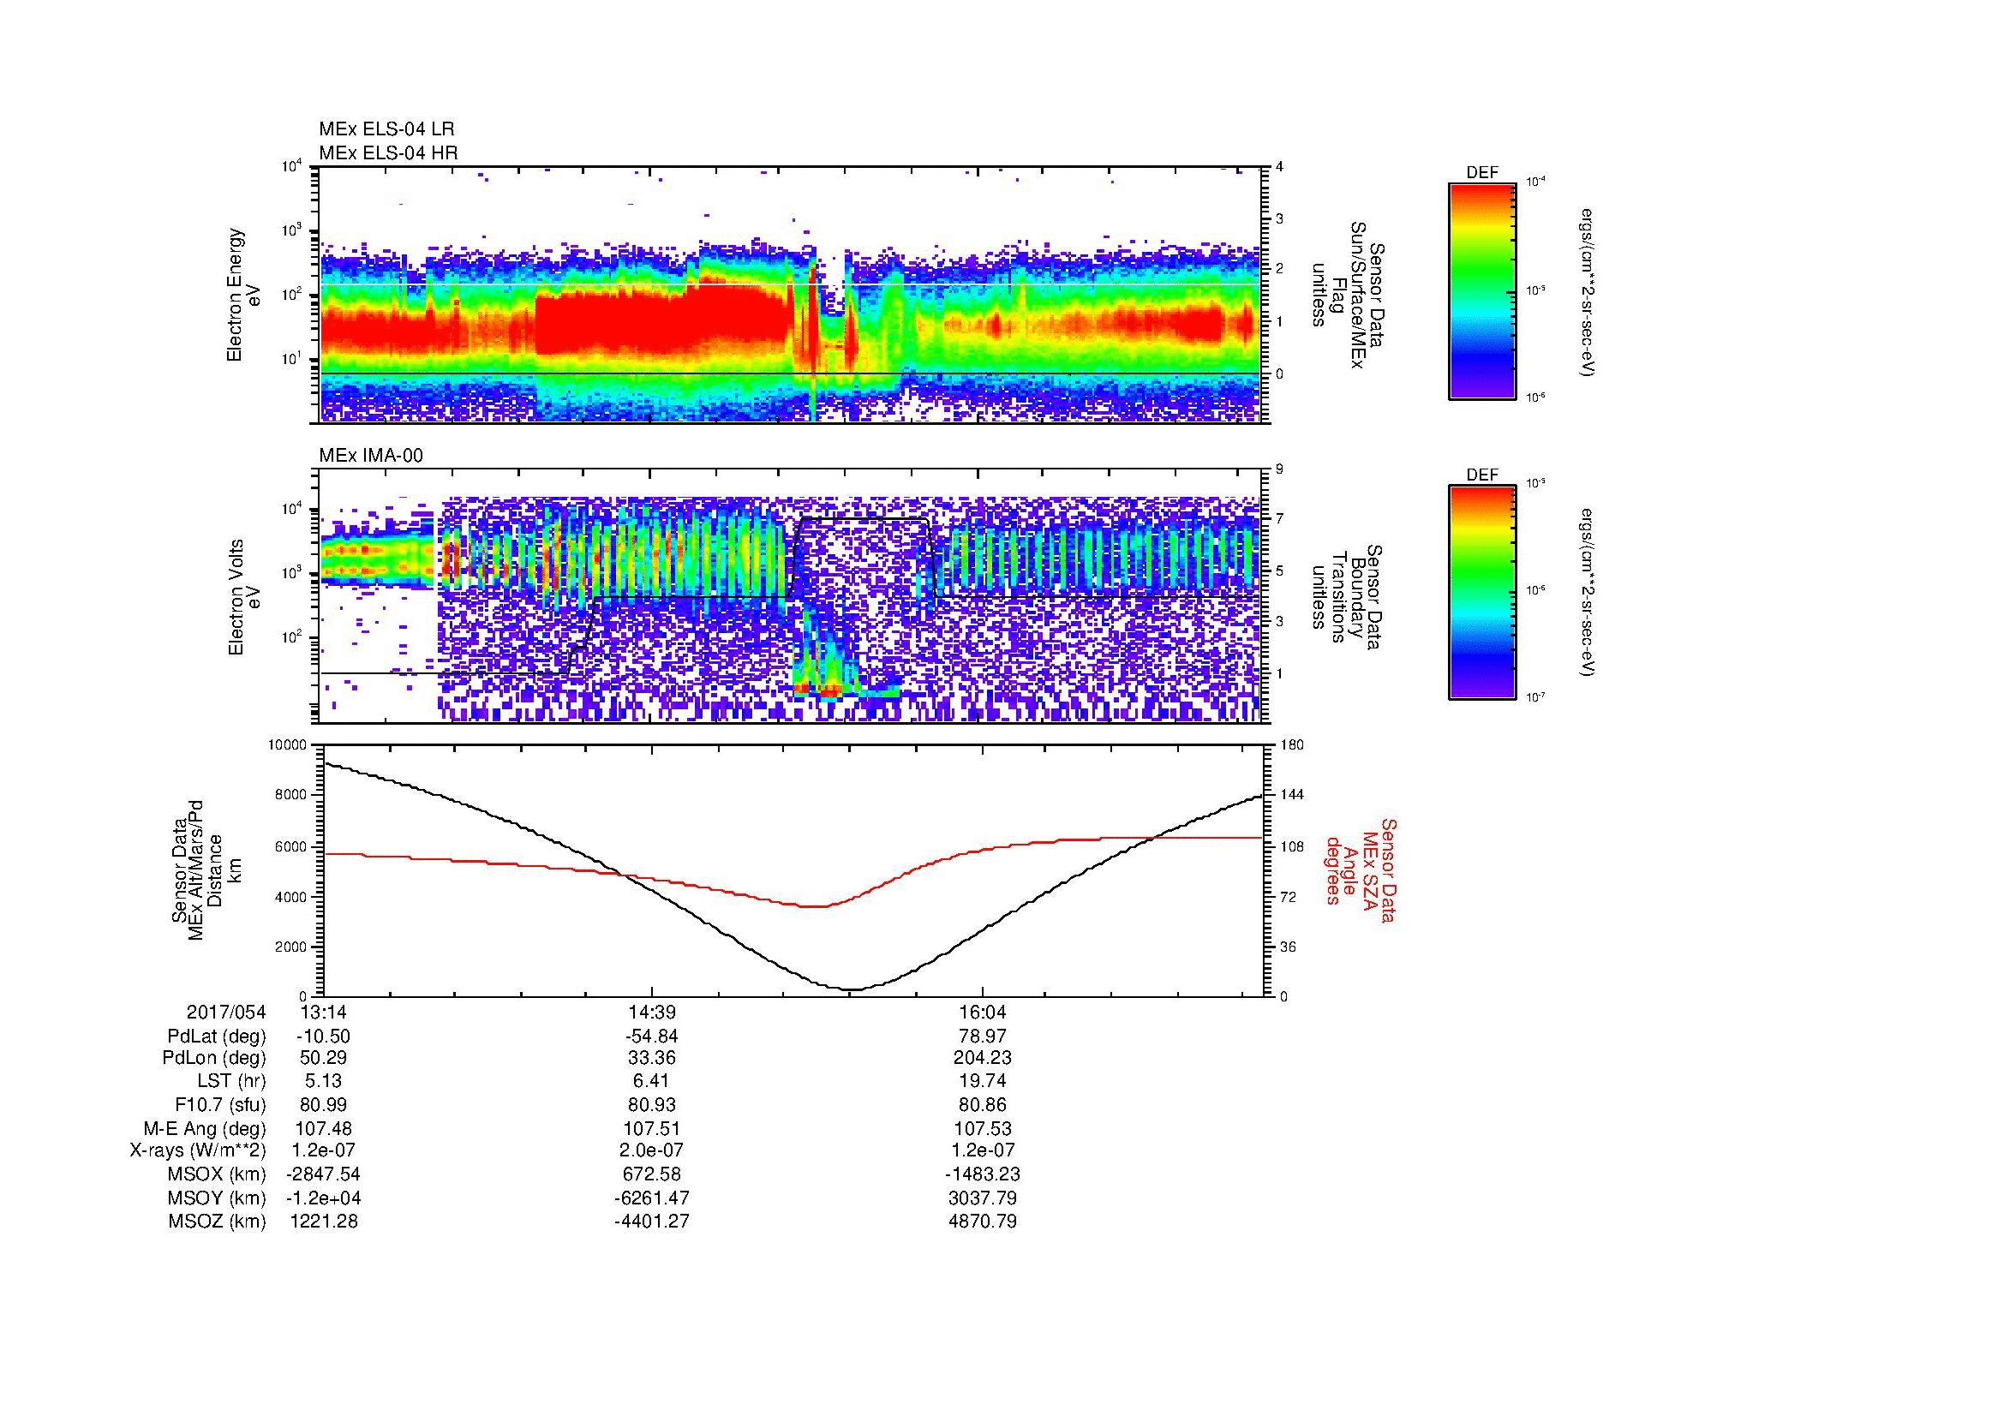2004x1416 pixels.
Task: Click the X-rays value 2.0e-07
Action: tap(652, 1150)
